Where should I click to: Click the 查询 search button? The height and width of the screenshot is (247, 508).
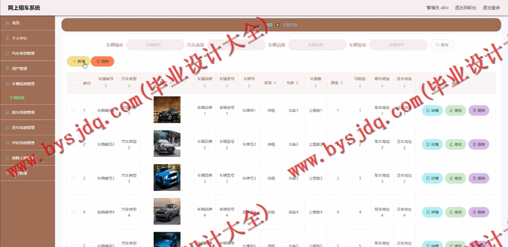click(x=442, y=45)
